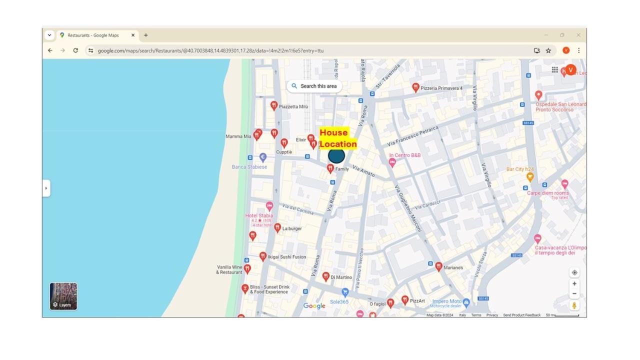Open the Terms link
The height and width of the screenshot is (360, 640).
pyautogui.click(x=476, y=315)
